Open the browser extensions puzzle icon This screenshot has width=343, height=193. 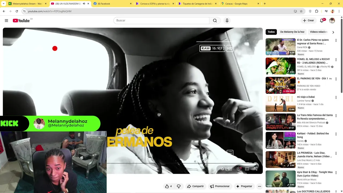[x=316, y=11]
